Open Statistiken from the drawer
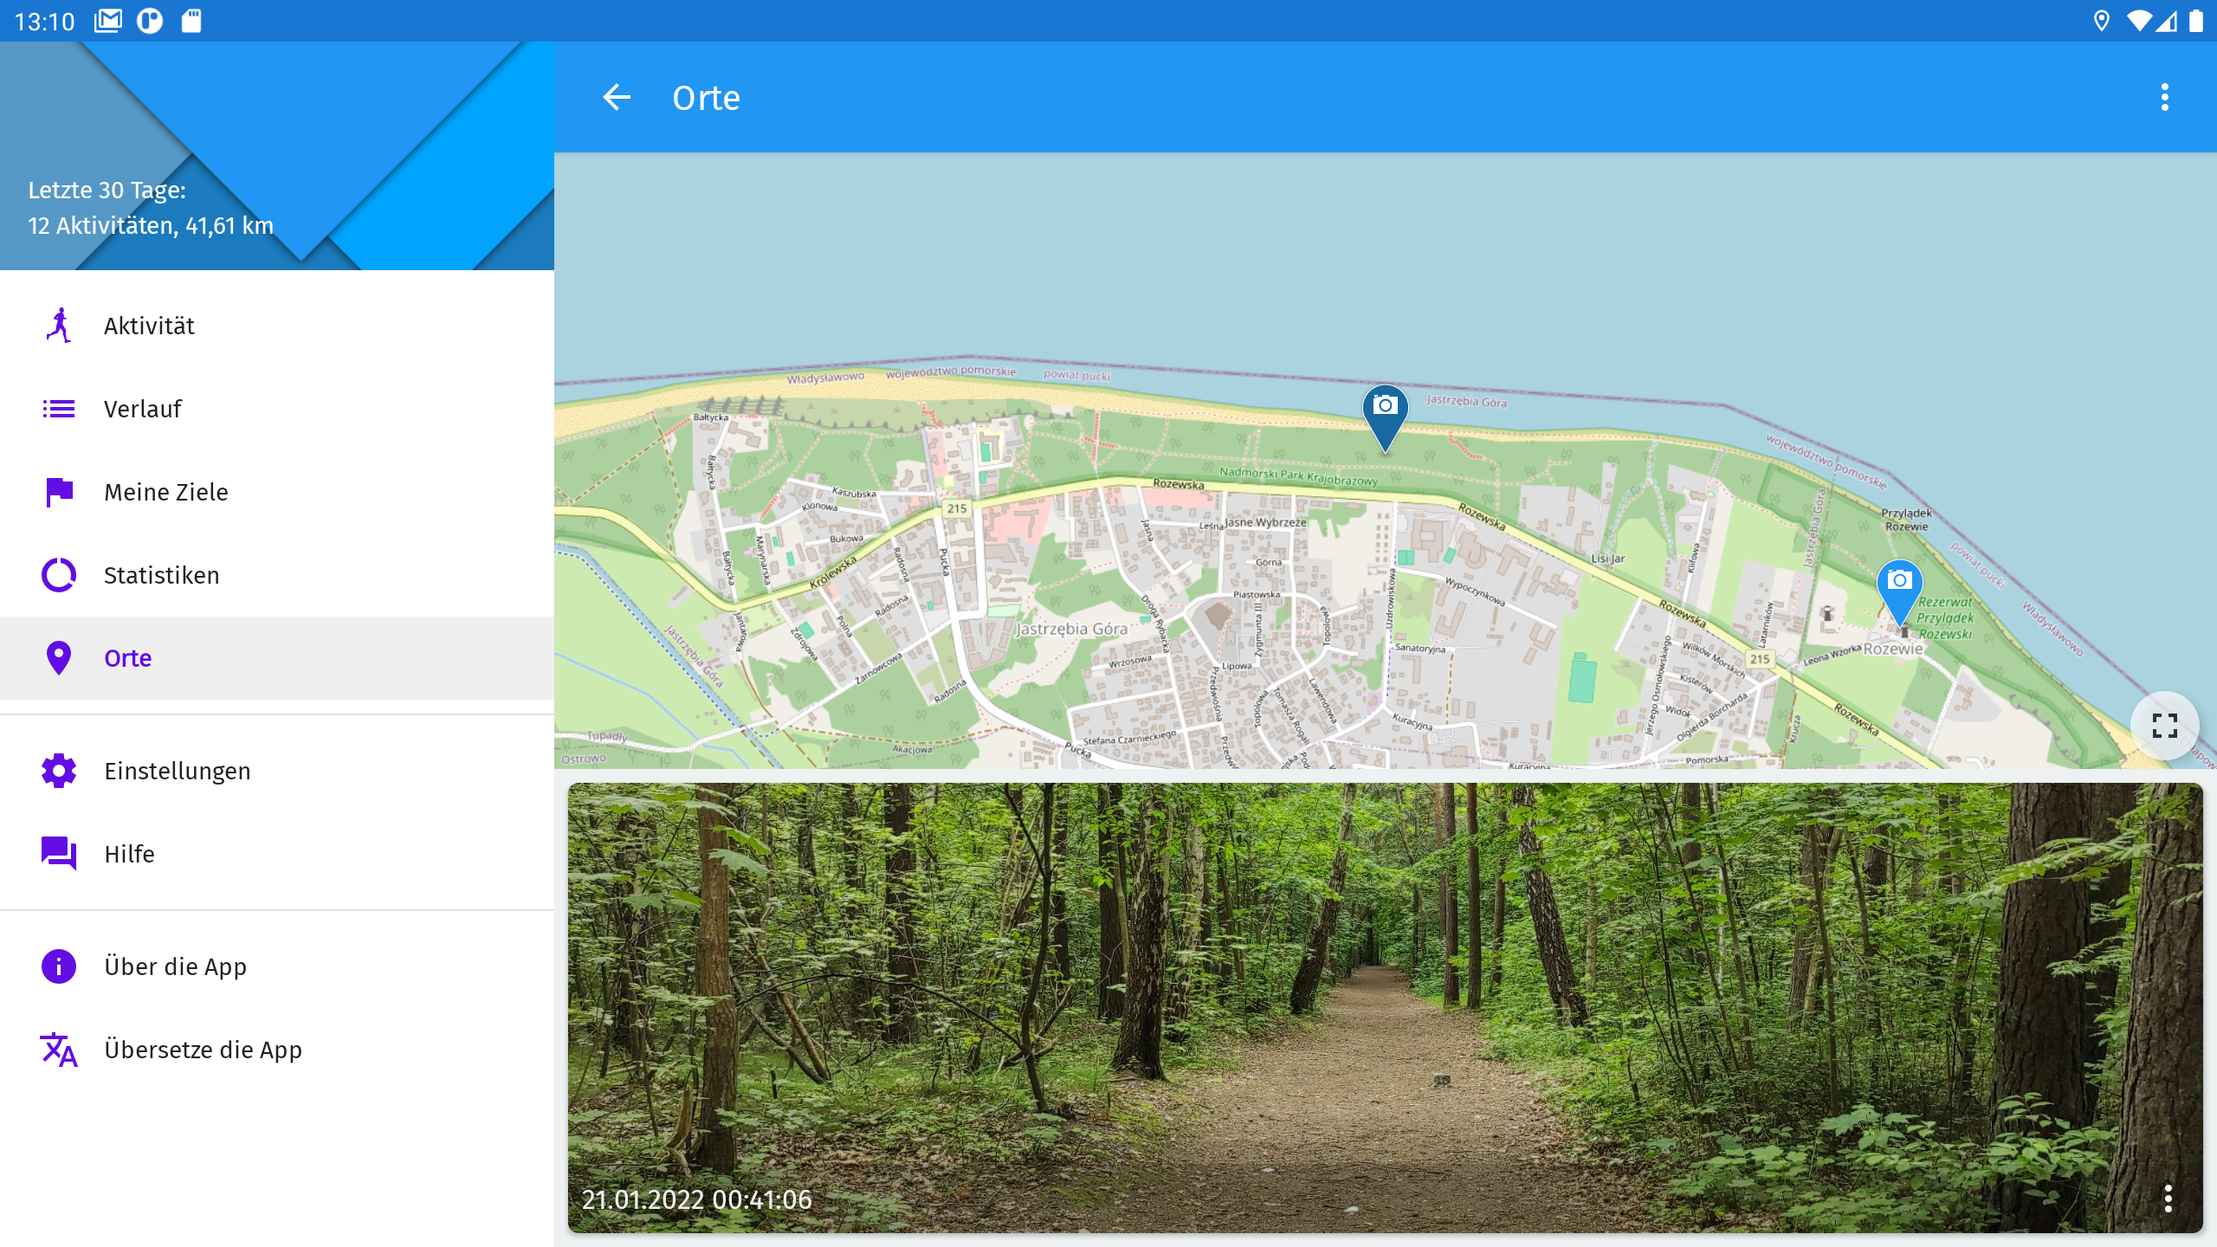 pyautogui.click(x=161, y=575)
